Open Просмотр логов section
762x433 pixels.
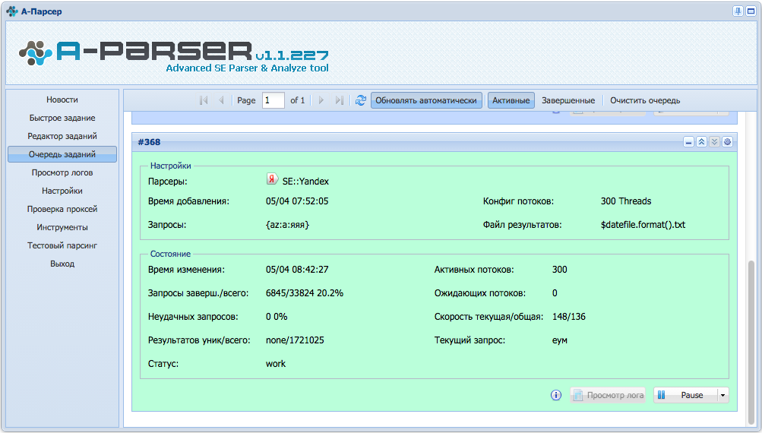[62, 172]
